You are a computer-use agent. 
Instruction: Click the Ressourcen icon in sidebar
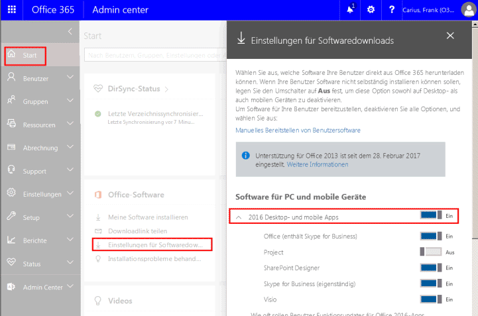click(x=11, y=123)
